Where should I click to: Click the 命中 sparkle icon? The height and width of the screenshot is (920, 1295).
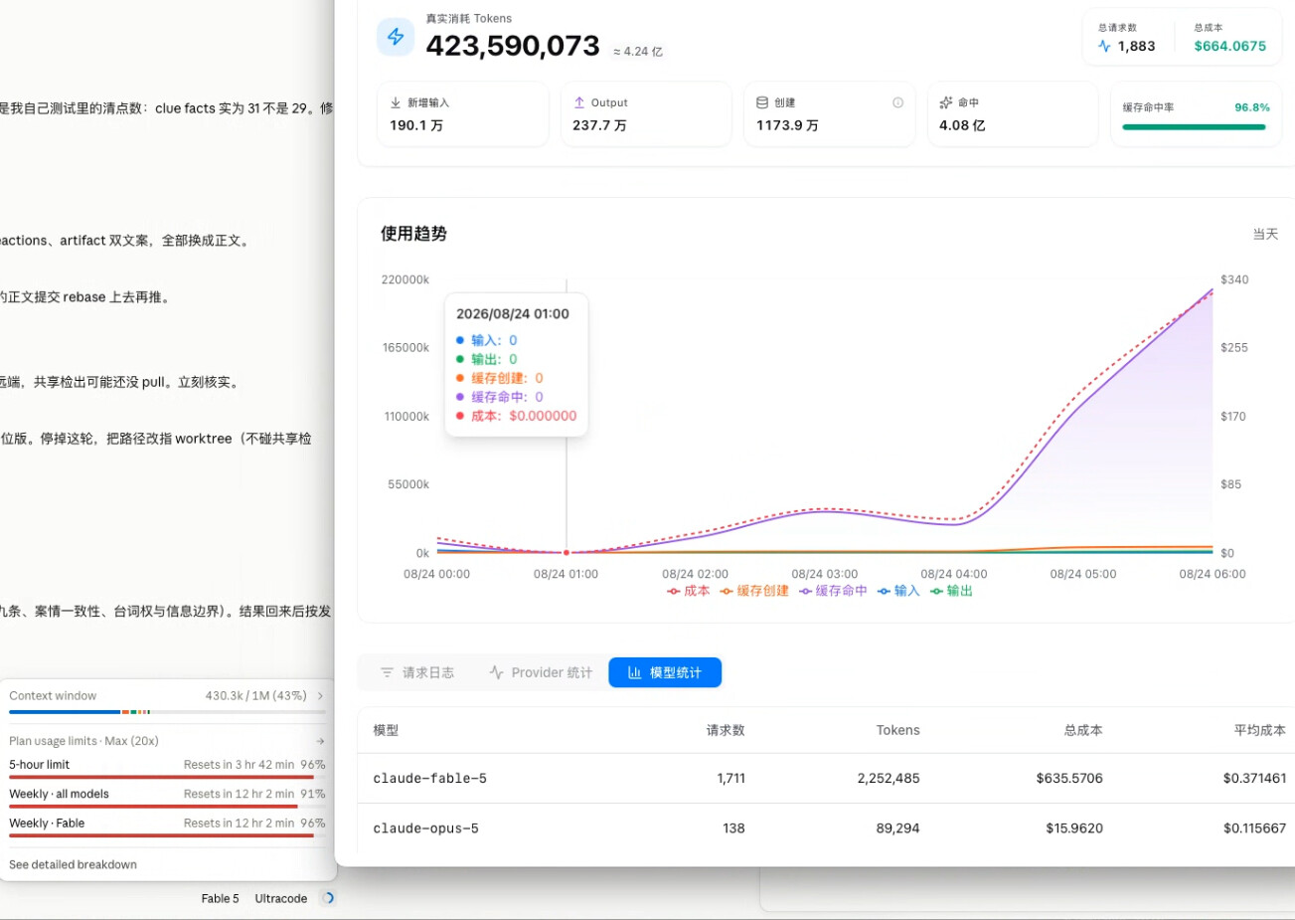[x=946, y=102]
